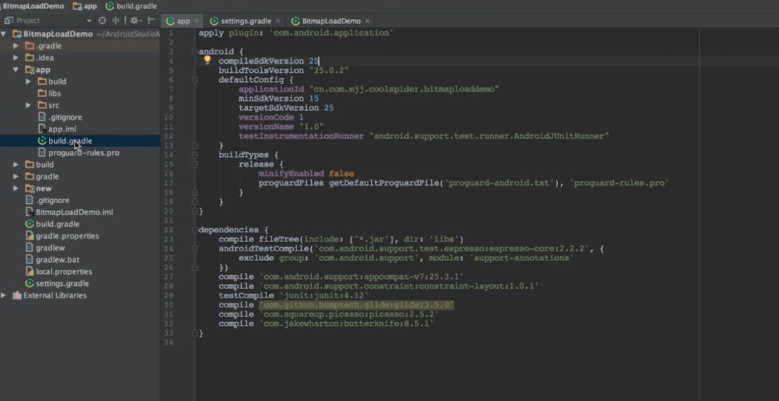Viewport: 779px width, 401px height.
Task: Click the constraint-layout:1.0.1 dependency string
Action: pyautogui.click(x=399, y=286)
